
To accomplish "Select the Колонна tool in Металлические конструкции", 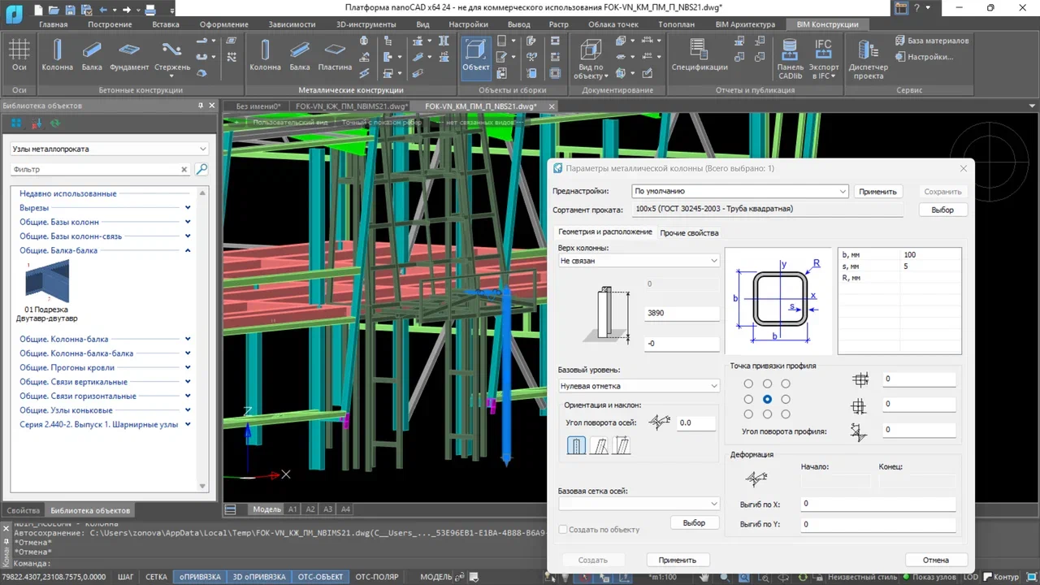I will [x=265, y=56].
